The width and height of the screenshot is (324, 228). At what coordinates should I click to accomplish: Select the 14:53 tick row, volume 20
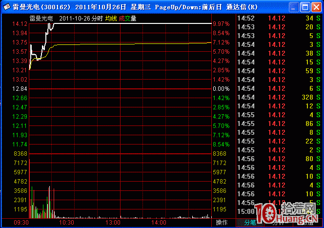pyautogui.click(x=279, y=27)
